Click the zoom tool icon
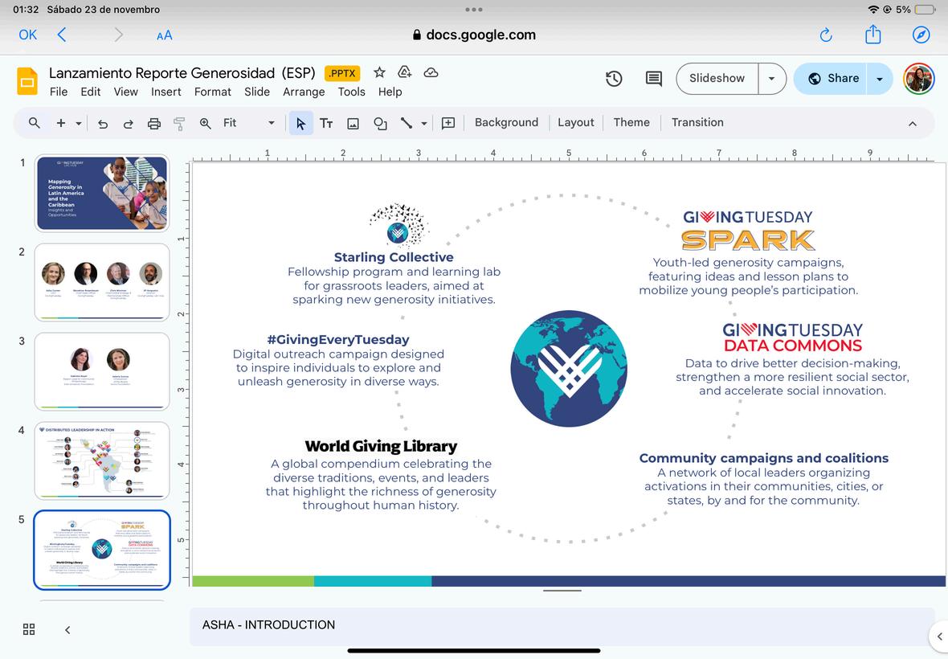This screenshot has width=948, height=659. point(206,123)
